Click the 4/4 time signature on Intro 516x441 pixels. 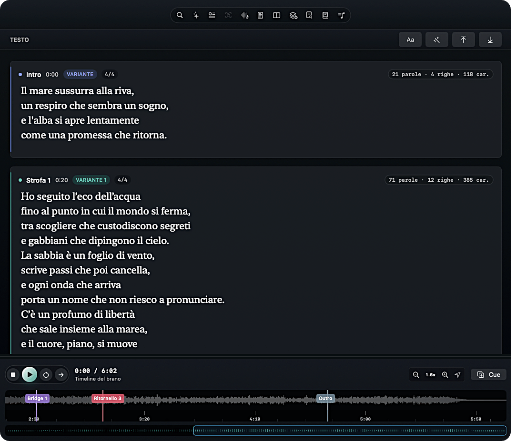110,74
